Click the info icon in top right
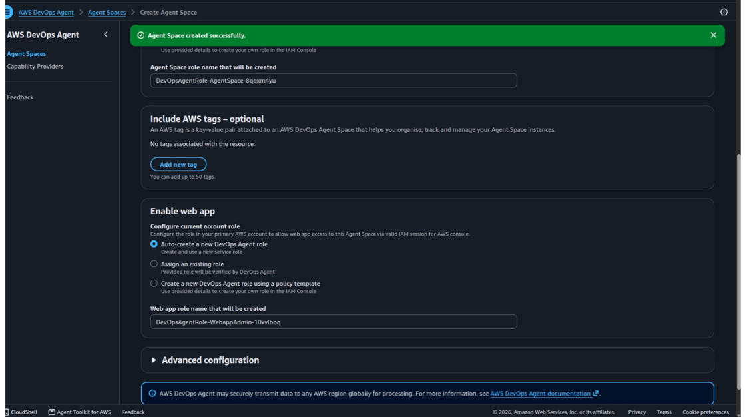Screen dimensions: 745x417 tap(724, 12)
